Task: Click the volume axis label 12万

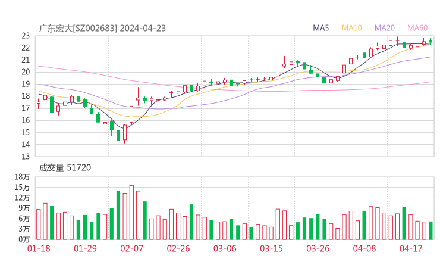Action: pyautogui.click(x=22, y=198)
